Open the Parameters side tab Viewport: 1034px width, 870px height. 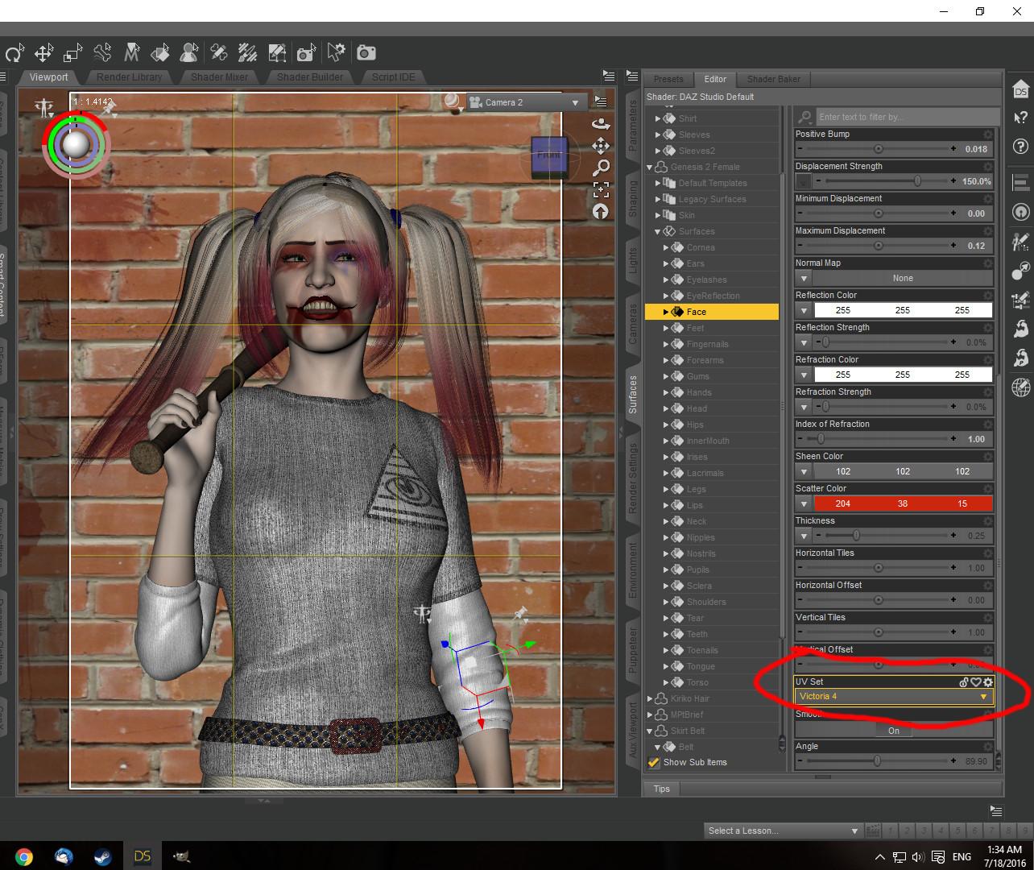click(x=633, y=126)
